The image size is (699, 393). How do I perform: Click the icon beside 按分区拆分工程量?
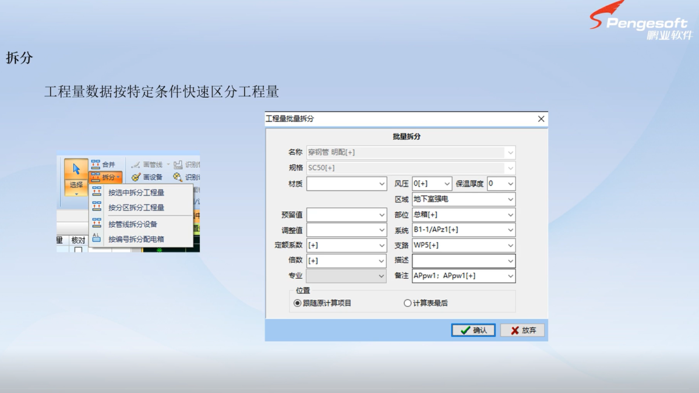tap(97, 207)
